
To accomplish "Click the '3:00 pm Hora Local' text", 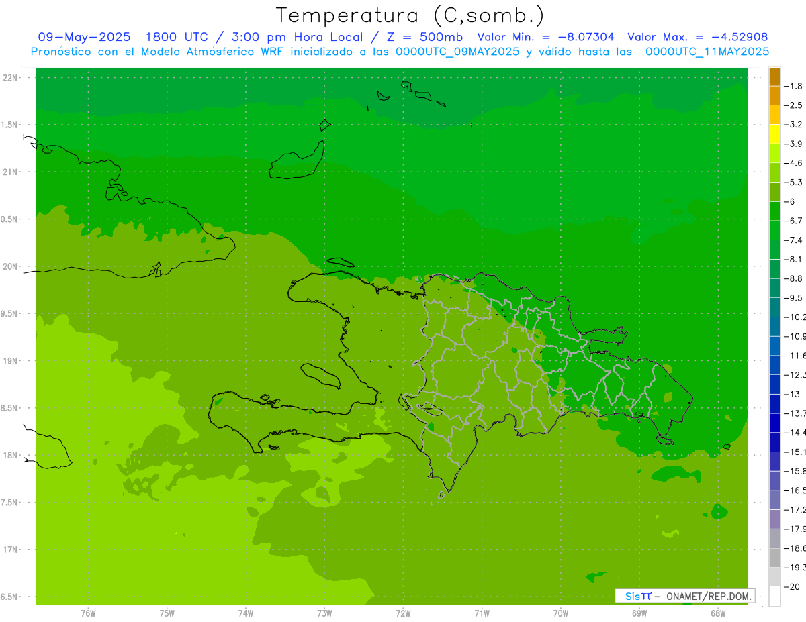I will point(297,37).
